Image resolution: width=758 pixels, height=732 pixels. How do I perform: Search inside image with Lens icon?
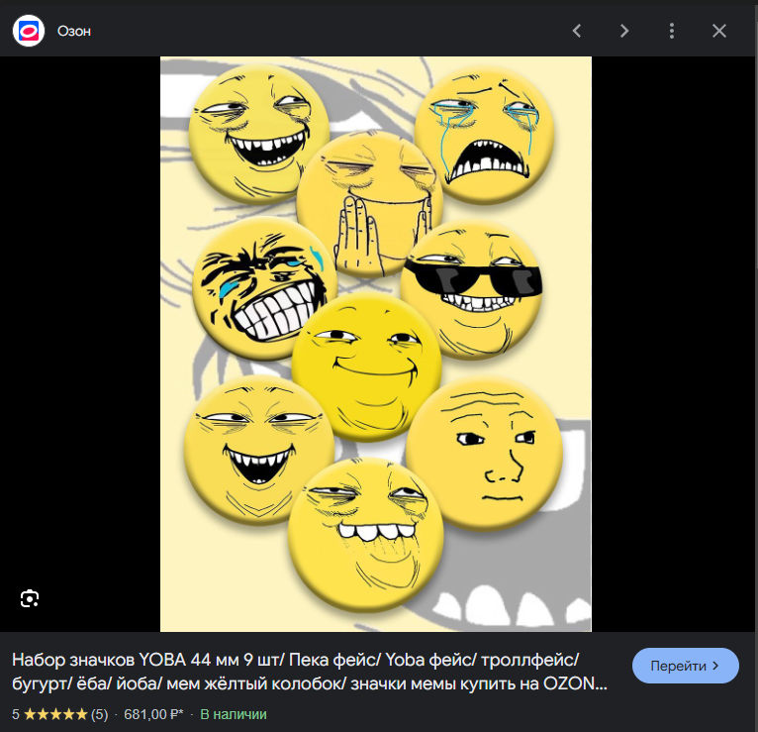pyautogui.click(x=30, y=598)
